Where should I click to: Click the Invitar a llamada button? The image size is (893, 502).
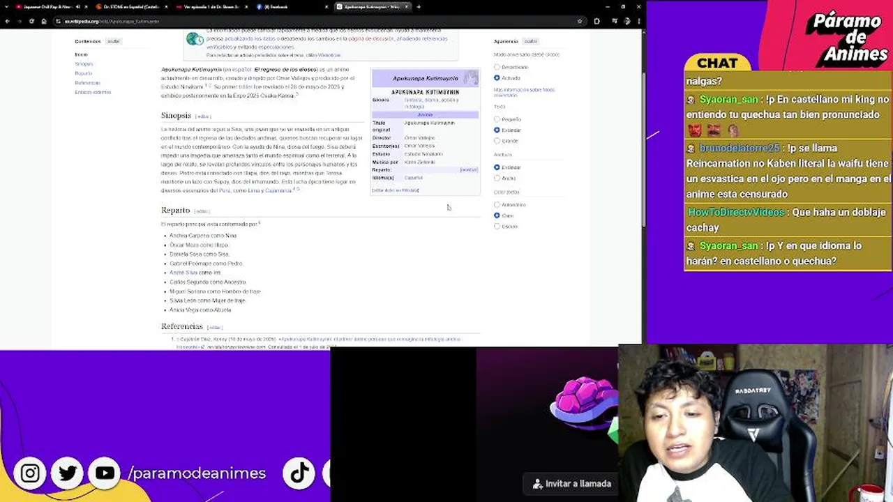pos(571,484)
